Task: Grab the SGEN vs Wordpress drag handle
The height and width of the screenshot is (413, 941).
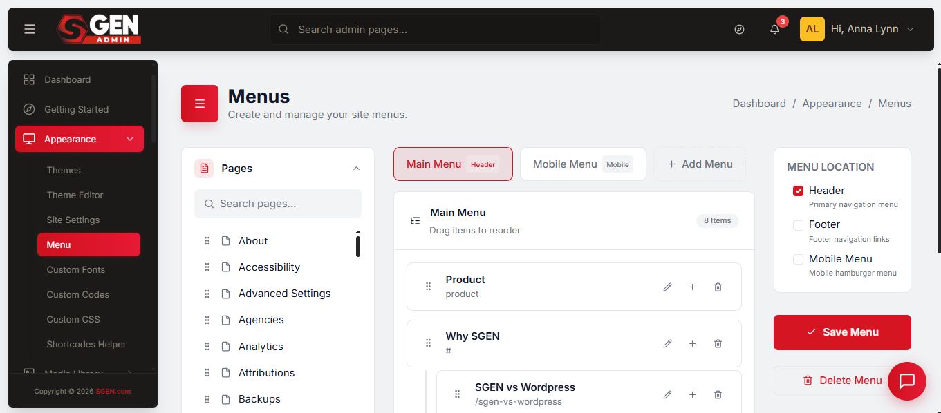Action: (457, 394)
